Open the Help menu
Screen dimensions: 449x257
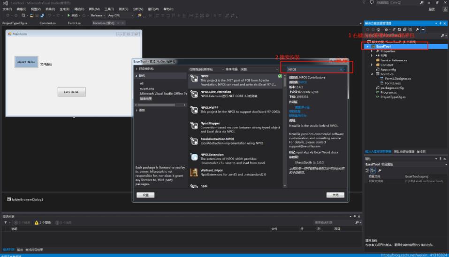(x=168, y=9)
